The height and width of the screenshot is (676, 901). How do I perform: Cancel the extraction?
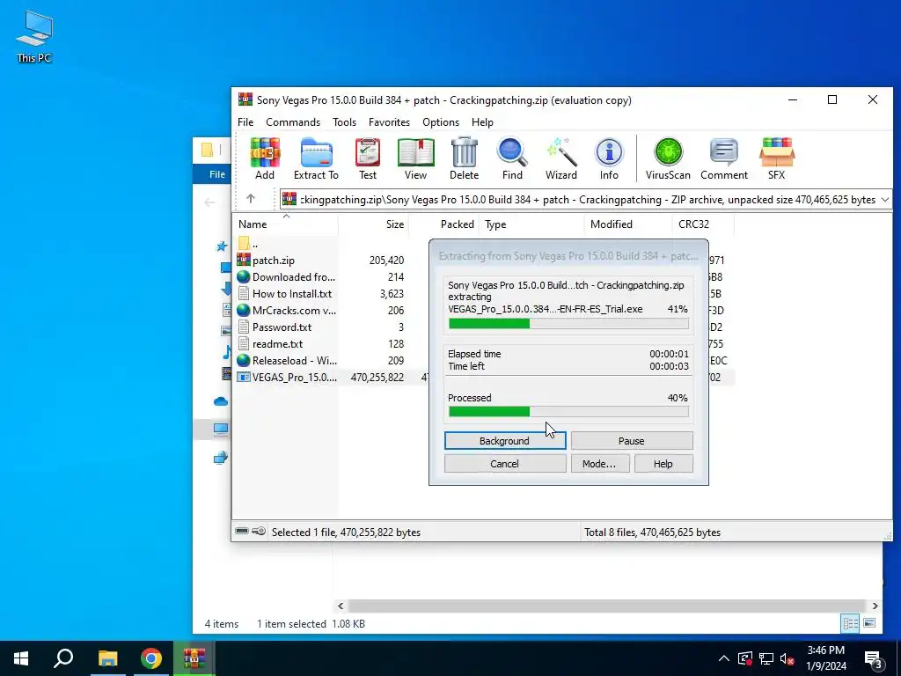click(505, 464)
